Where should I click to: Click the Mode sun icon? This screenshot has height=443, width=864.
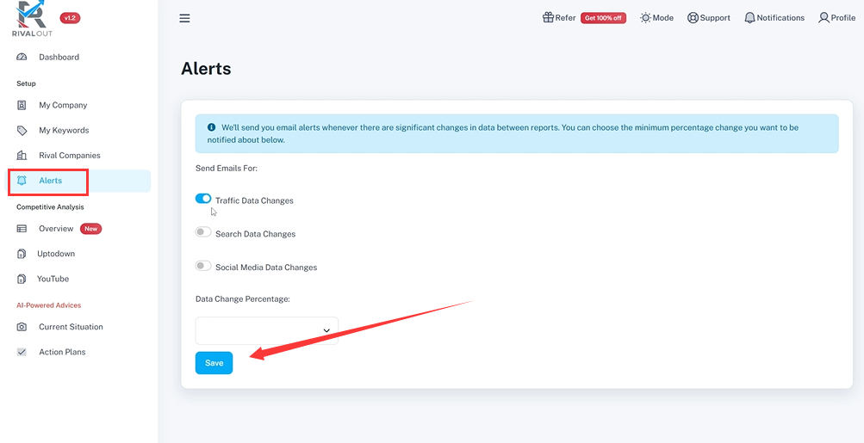(x=645, y=17)
